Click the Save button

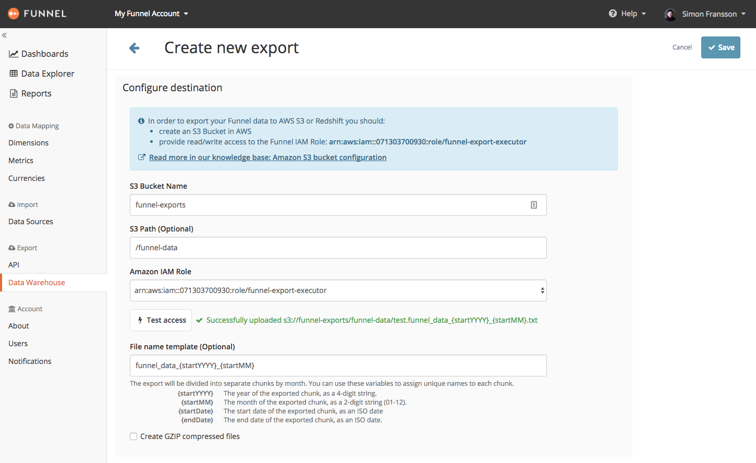pos(721,47)
